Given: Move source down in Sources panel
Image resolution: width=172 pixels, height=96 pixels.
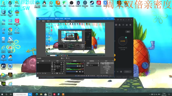Looking at the screenshot, I should click(62, 73).
